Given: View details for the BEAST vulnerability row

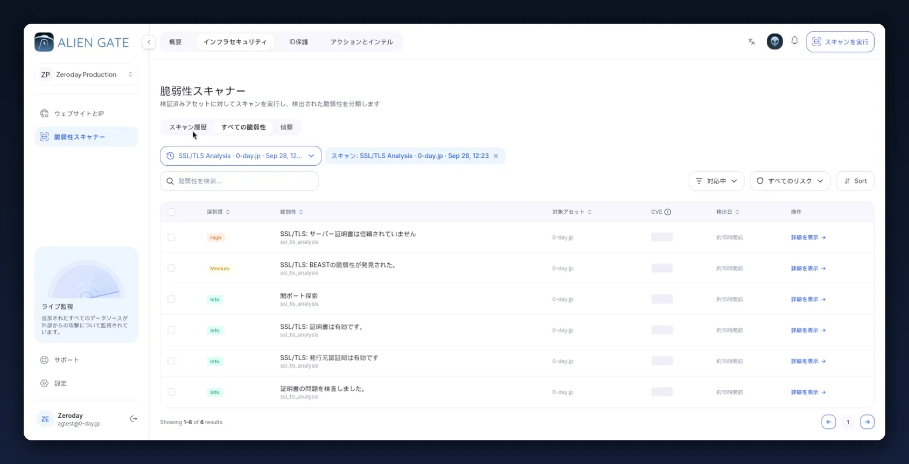Looking at the screenshot, I should click(808, 268).
